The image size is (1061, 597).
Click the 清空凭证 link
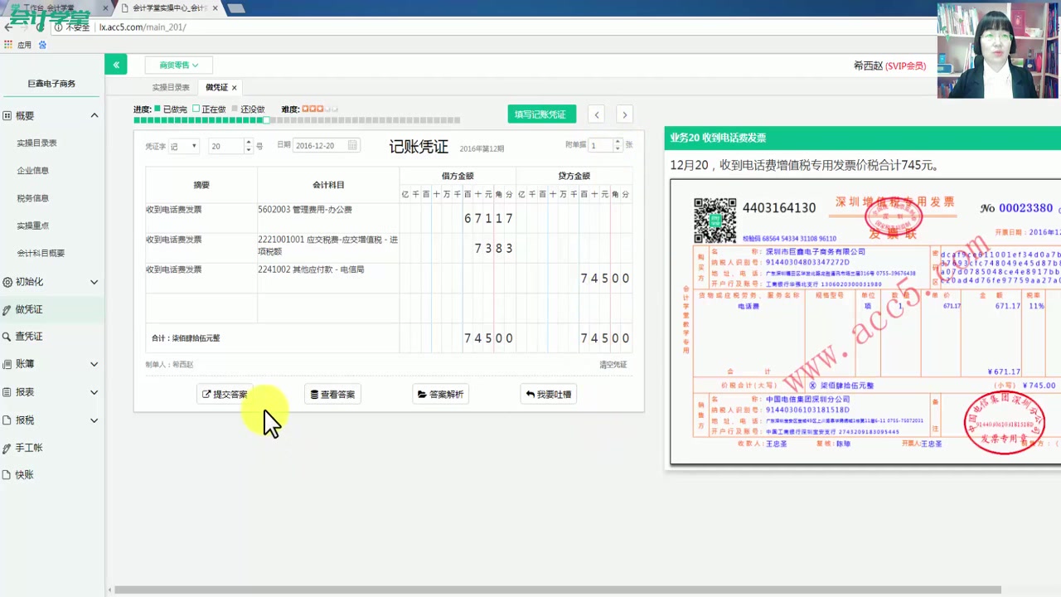tap(612, 364)
